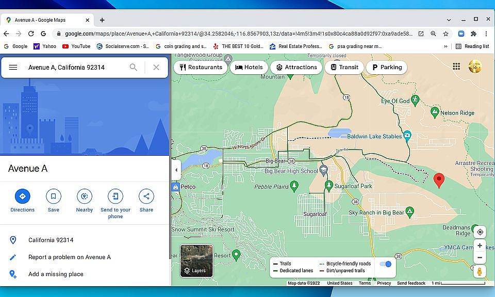The image size is (495, 297).
Task: Bookmark this page with the star
Action: pos(445,34)
